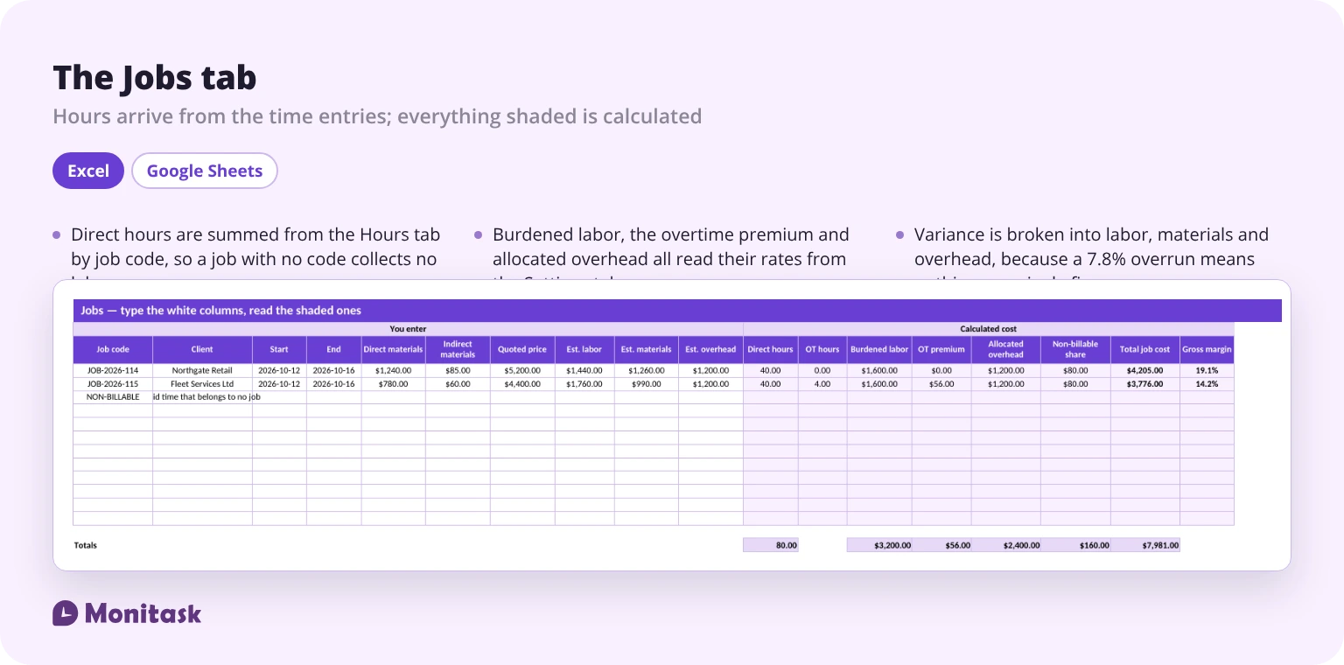This screenshot has height=665, width=1344.
Task: Click the 4.00 OT hours cell
Action: tap(822, 384)
